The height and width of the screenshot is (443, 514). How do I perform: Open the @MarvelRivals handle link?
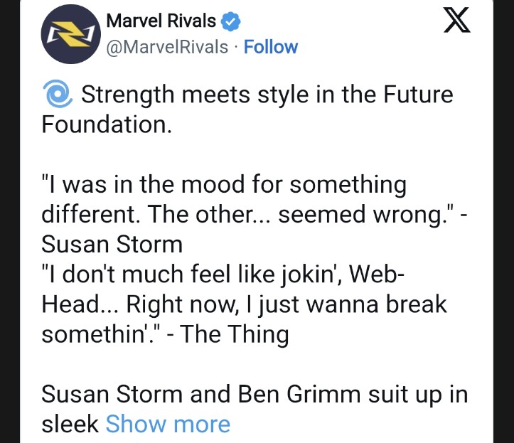tap(167, 47)
